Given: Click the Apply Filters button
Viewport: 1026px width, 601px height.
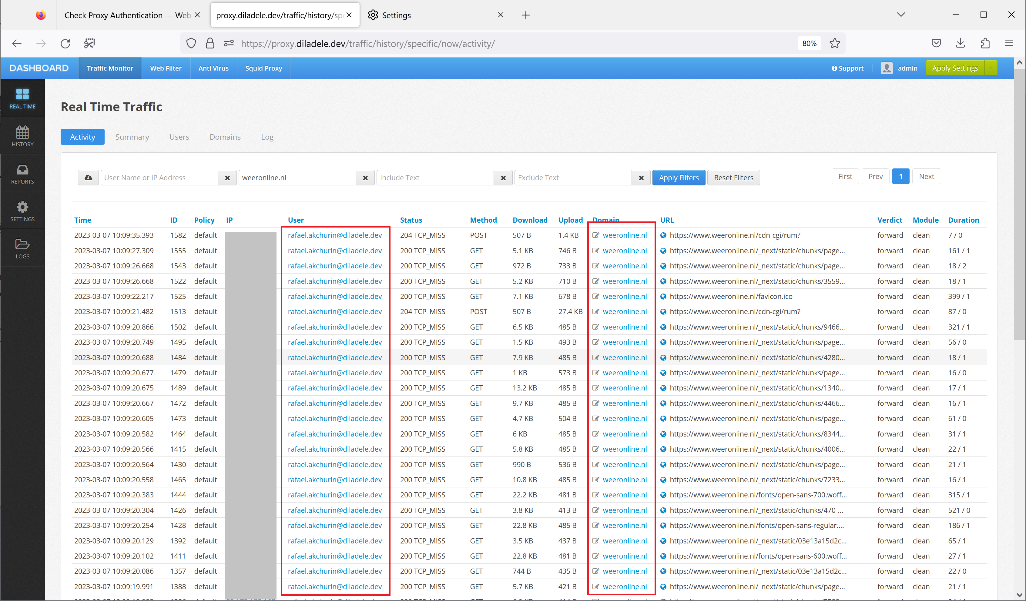Looking at the screenshot, I should pyautogui.click(x=679, y=178).
